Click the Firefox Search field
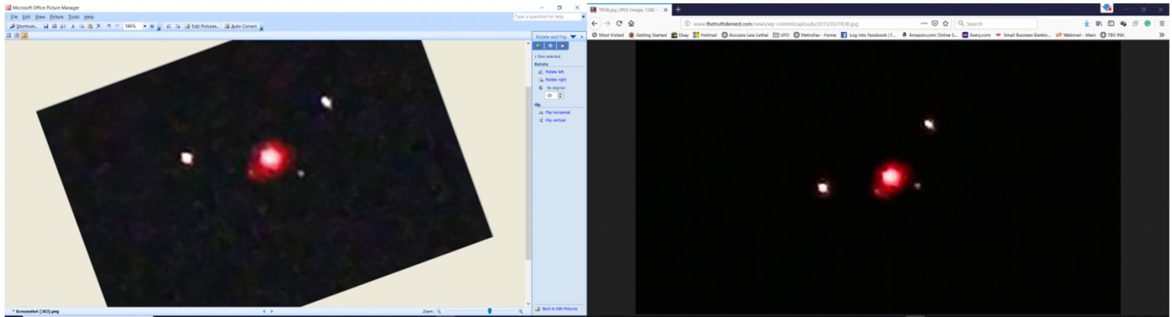 (x=997, y=24)
